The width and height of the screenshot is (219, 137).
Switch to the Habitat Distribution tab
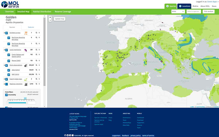point(42,12)
